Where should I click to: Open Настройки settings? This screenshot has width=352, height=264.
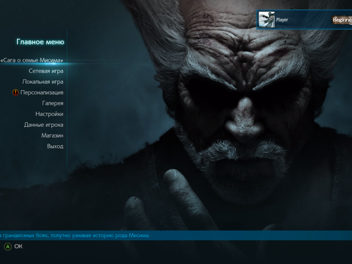click(x=49, y=114)
